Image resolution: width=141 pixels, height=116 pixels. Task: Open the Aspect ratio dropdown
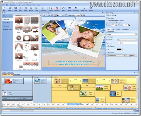[x=127, y=40]
